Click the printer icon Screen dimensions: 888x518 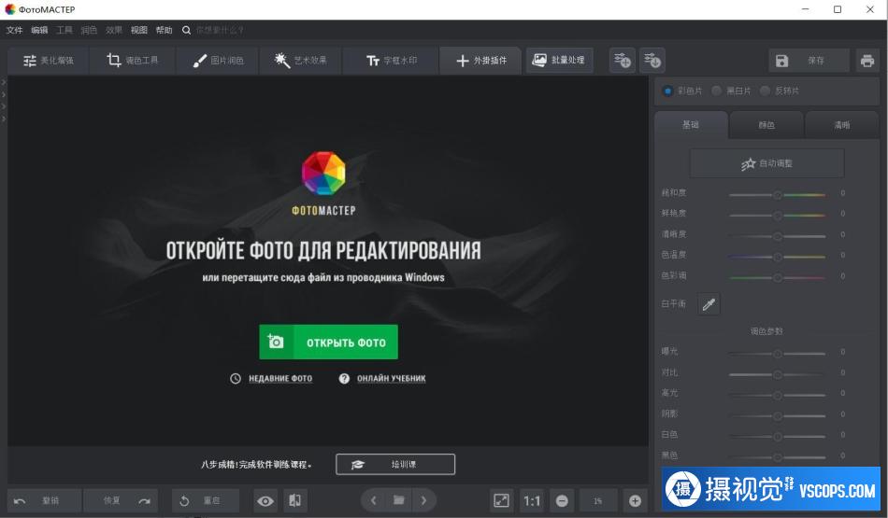867,61
